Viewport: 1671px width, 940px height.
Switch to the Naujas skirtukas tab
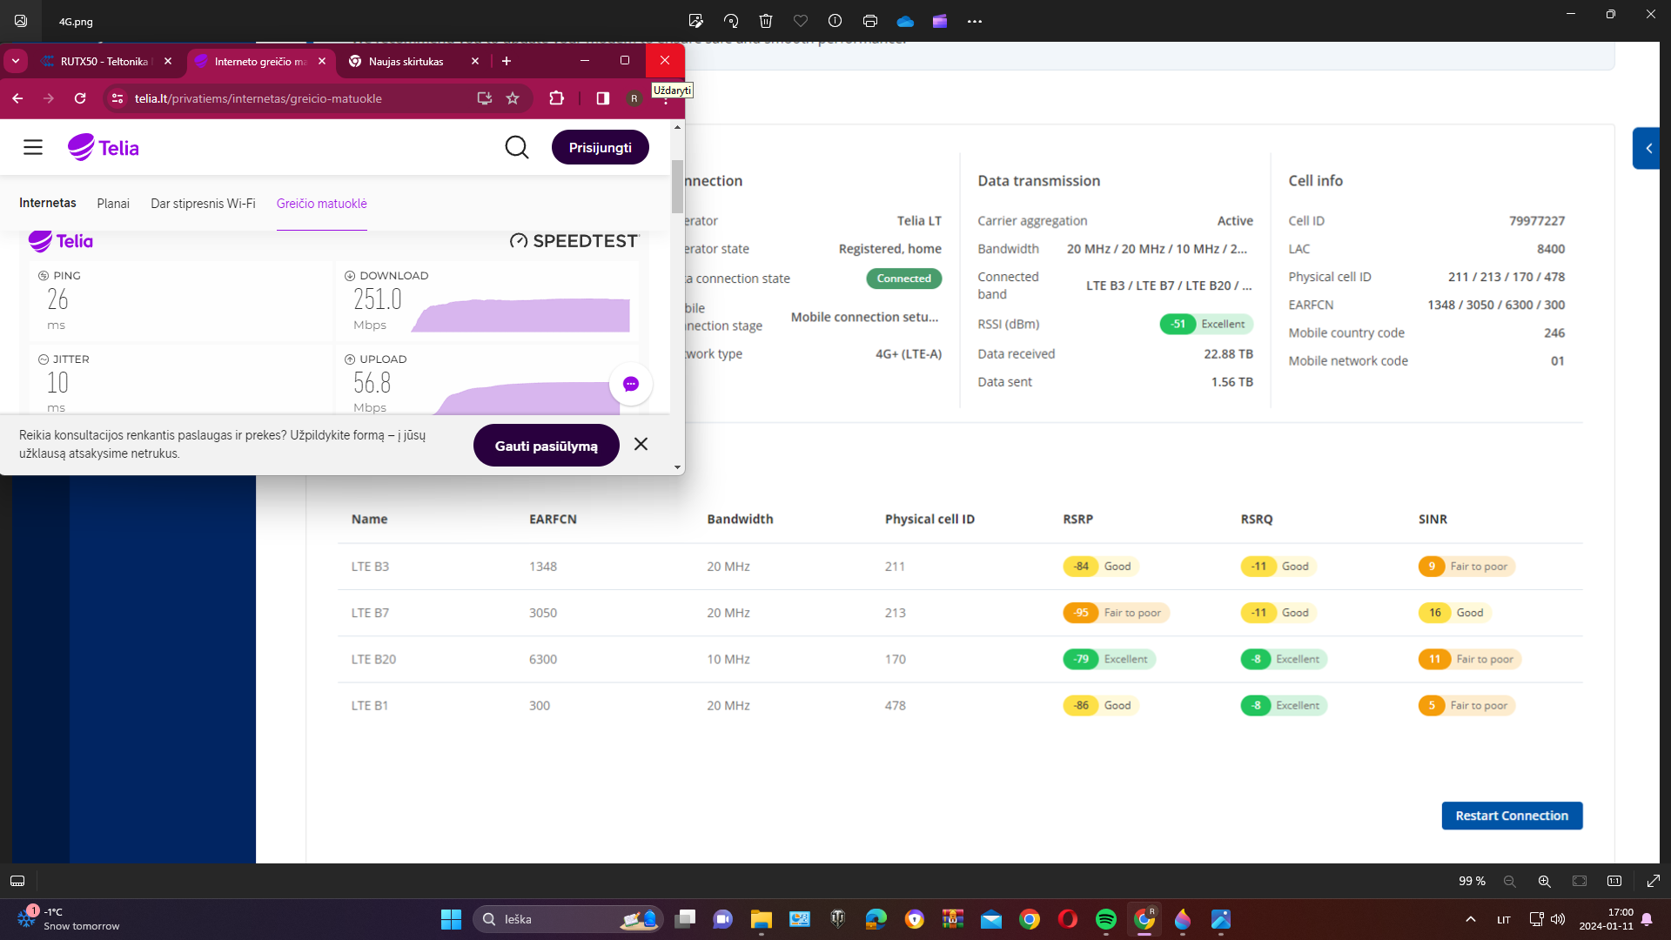coord(406,61)
